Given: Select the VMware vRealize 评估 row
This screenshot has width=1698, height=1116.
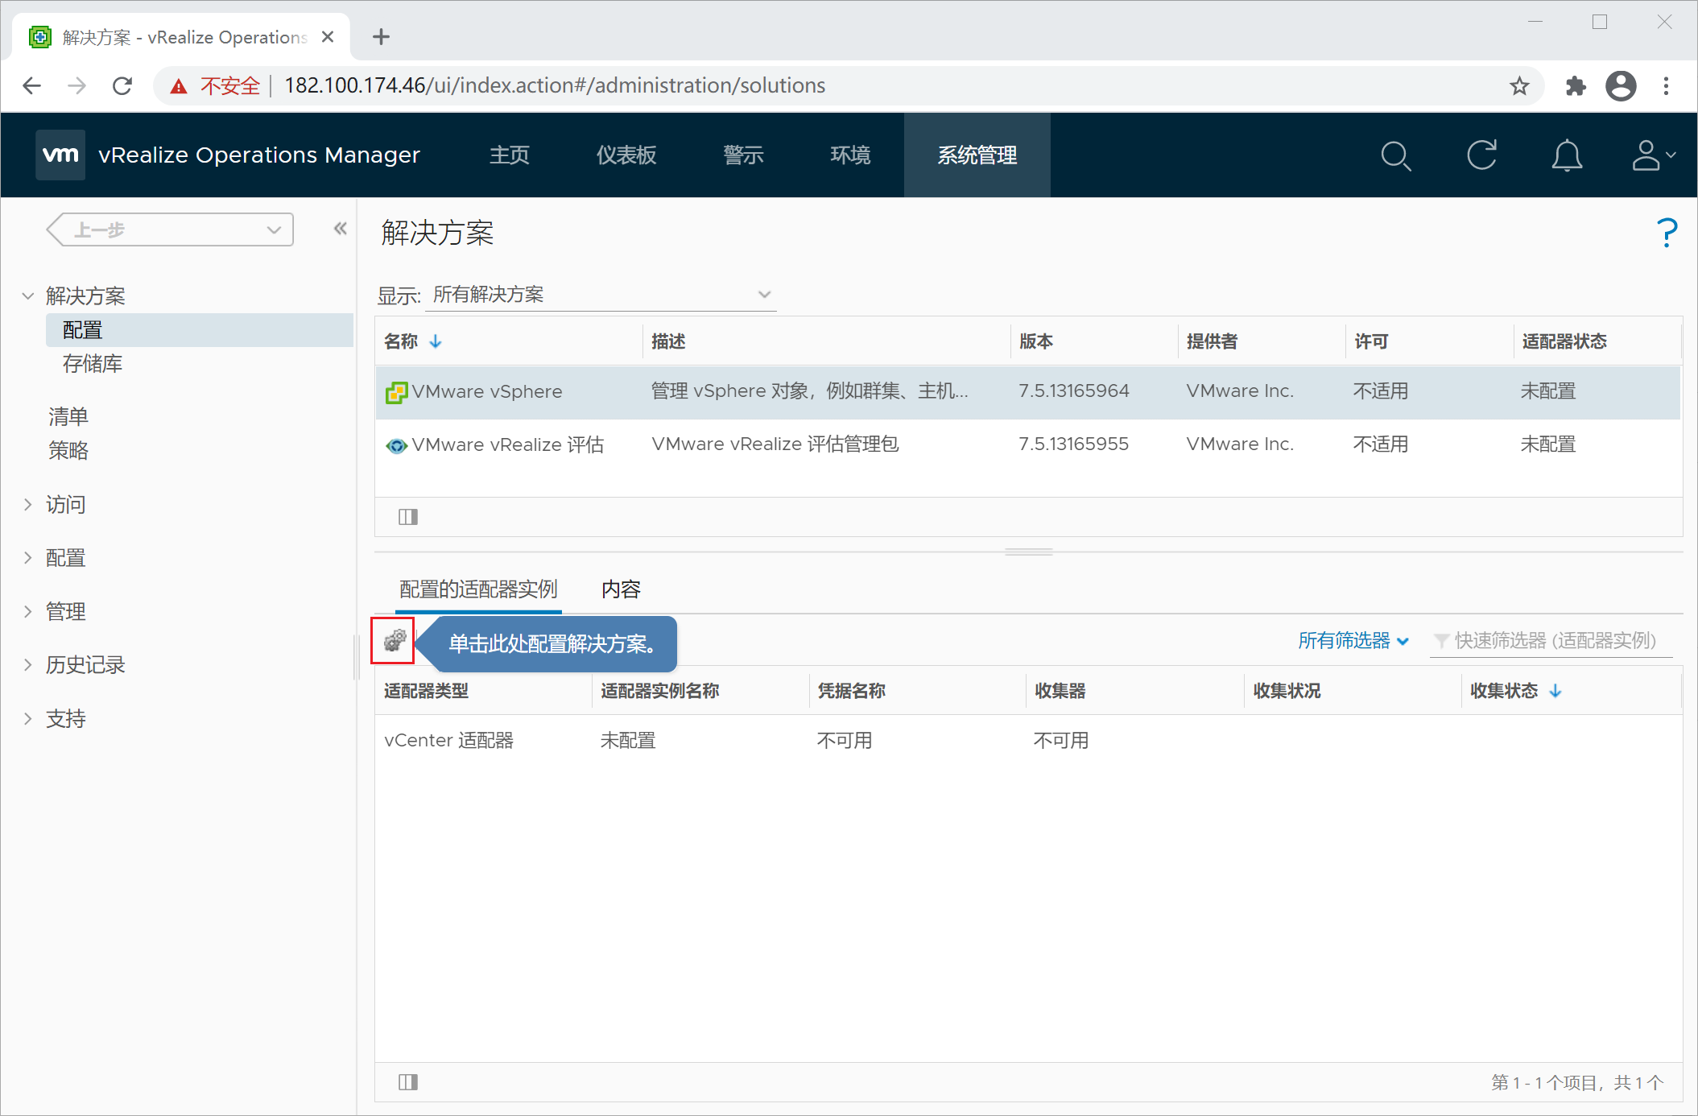Looking at the screenshot, I should [1028, 444].
